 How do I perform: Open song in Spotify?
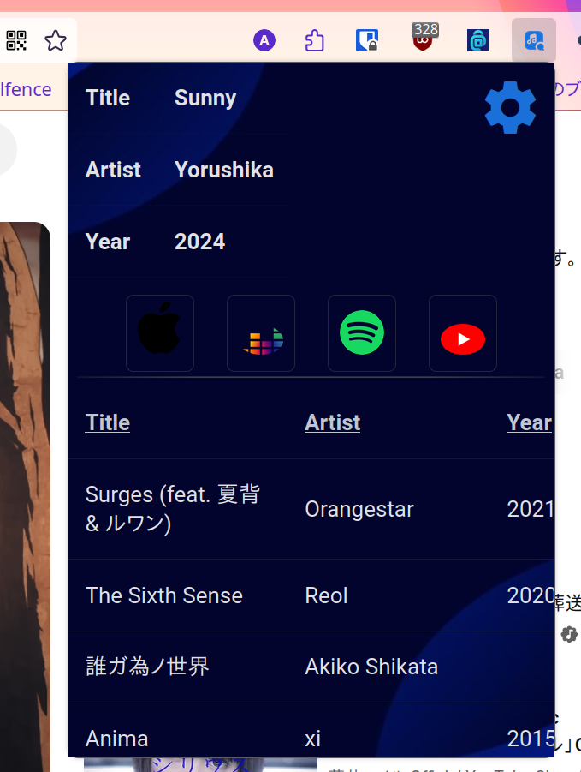point(362,333)
